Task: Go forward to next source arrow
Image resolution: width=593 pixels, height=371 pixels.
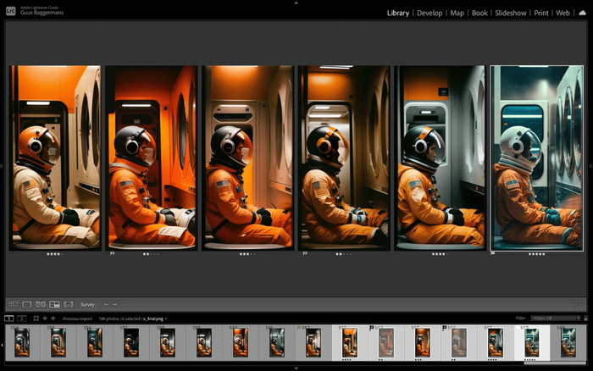Action: click(53, 318)
